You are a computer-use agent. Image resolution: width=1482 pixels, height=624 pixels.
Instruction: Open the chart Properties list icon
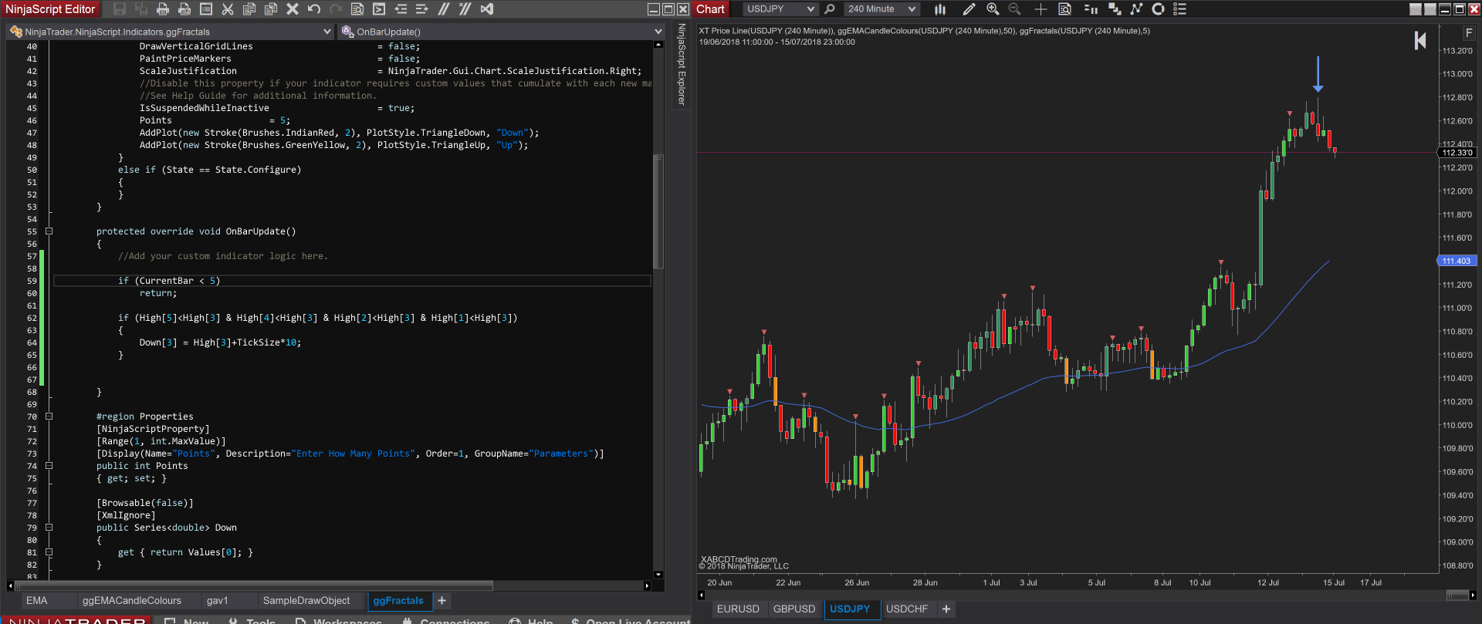pyautogui.click(x=1179, y=9)
